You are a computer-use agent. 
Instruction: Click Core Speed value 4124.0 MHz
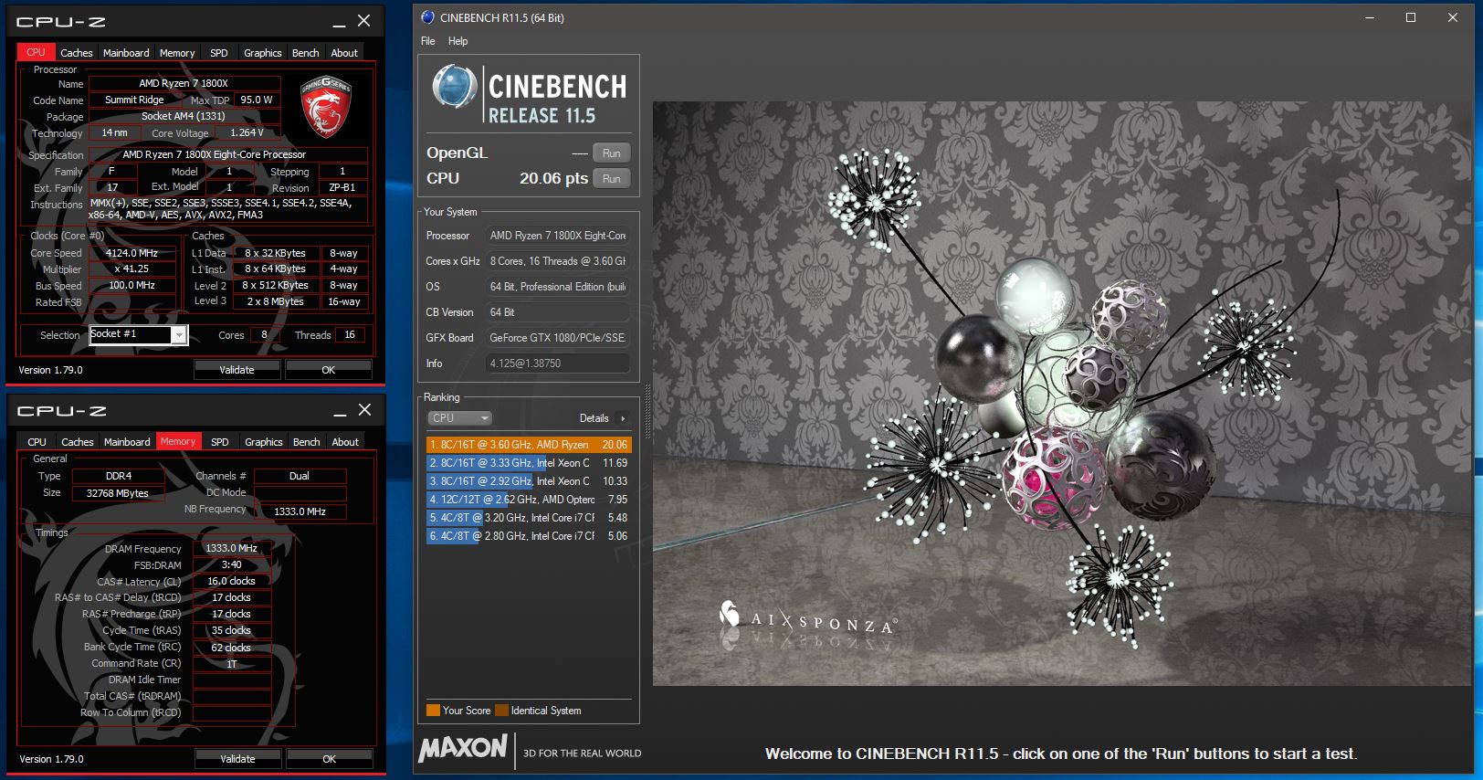point(131,253)
